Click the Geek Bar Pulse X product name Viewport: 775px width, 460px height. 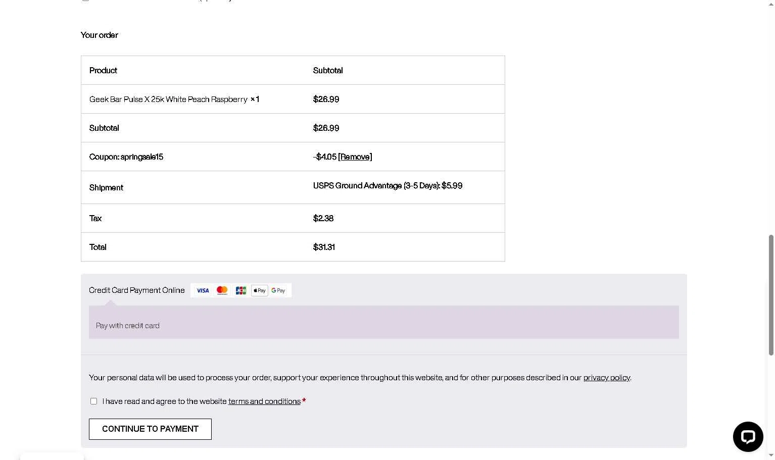click(168, 99)
